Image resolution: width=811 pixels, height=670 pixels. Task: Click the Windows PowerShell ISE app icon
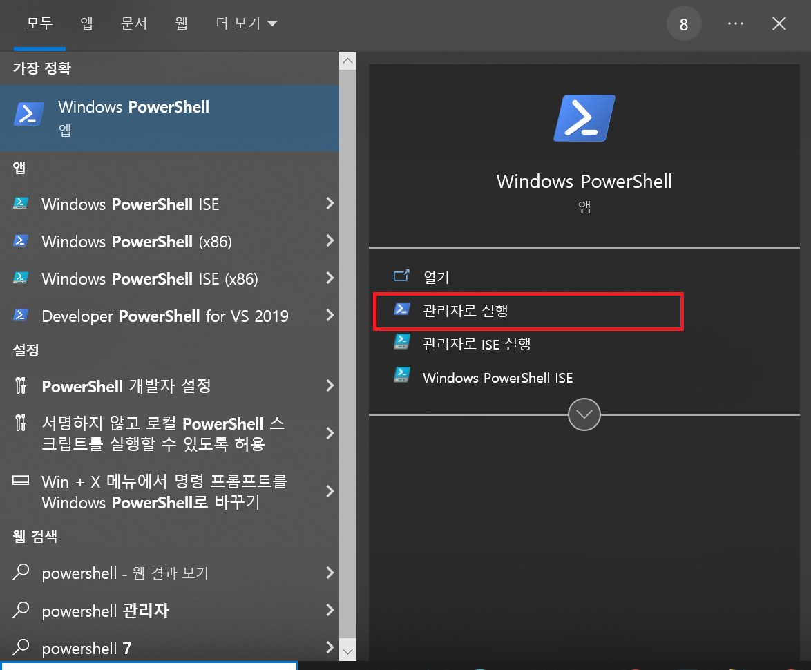(20, 203)
